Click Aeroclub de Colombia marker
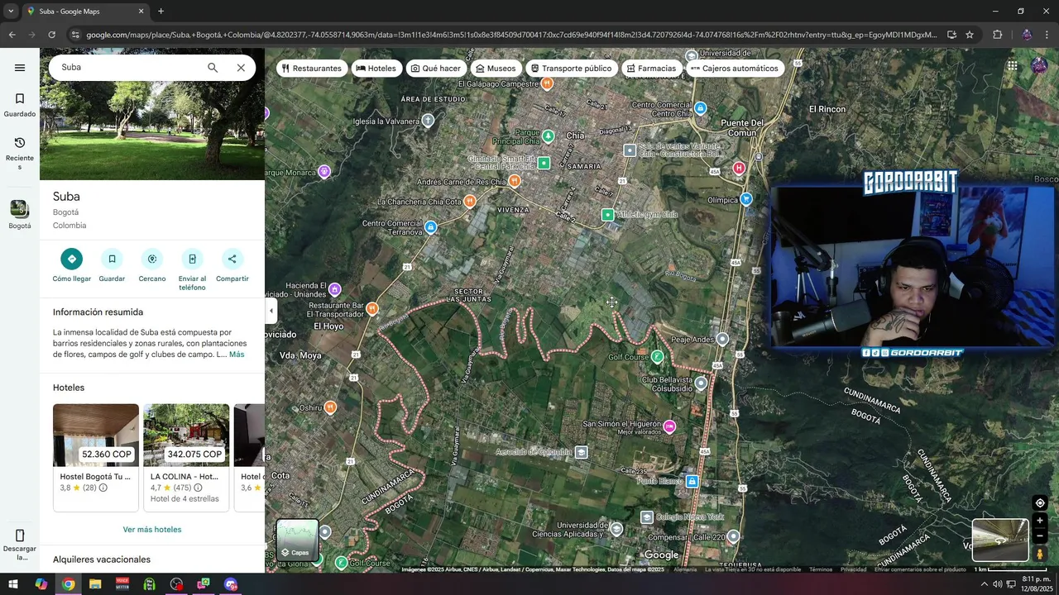The width and height of the screenshot is (1059, 595). 582,452
